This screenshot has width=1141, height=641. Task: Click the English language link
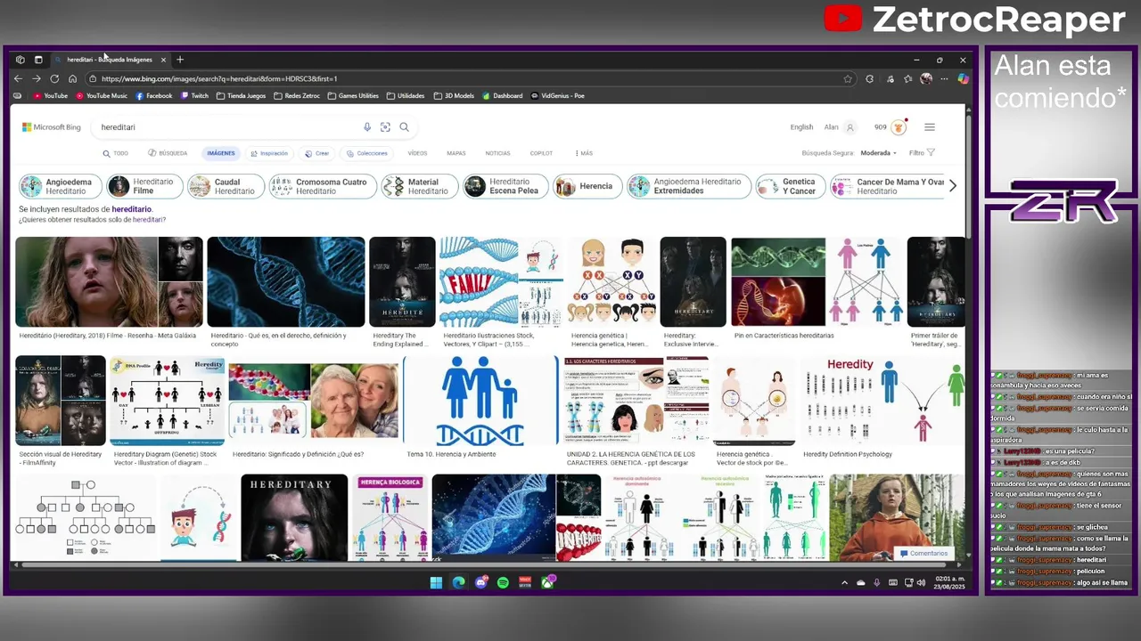coord(801,127)
